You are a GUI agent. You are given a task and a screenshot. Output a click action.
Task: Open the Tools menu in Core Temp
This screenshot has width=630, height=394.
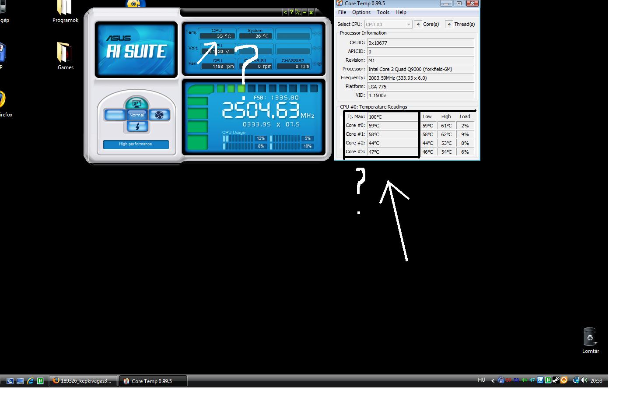click(383, 12)
